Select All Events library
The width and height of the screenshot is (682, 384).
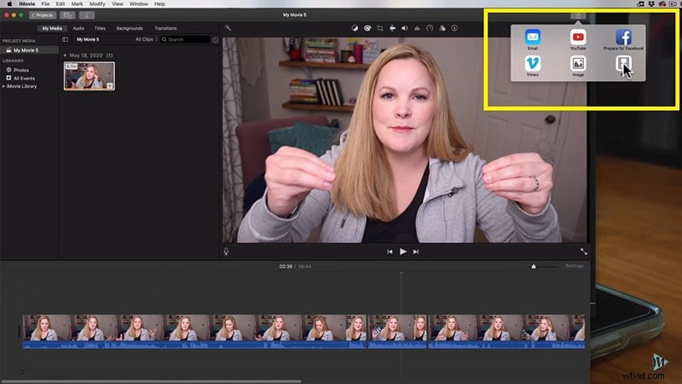click(x=24, y=79)
